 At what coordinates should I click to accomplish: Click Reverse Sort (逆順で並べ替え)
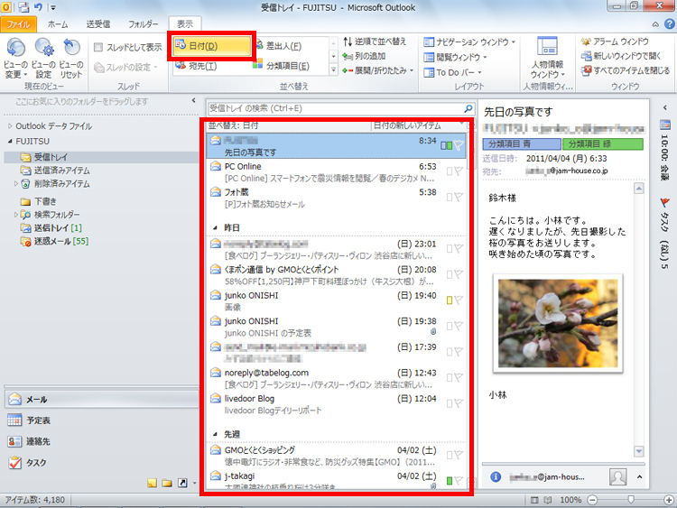(375, 42)
